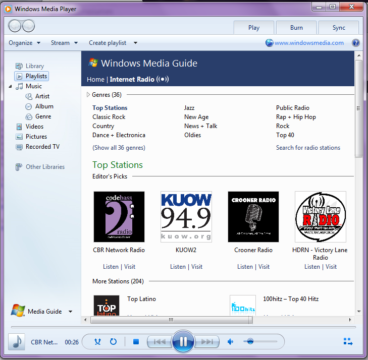Open the Create playlist dropdown arrow
The width and height of the screenshot is (368, 360).
[135, 43]
